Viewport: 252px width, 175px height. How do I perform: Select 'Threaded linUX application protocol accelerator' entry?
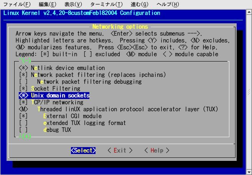128,109
